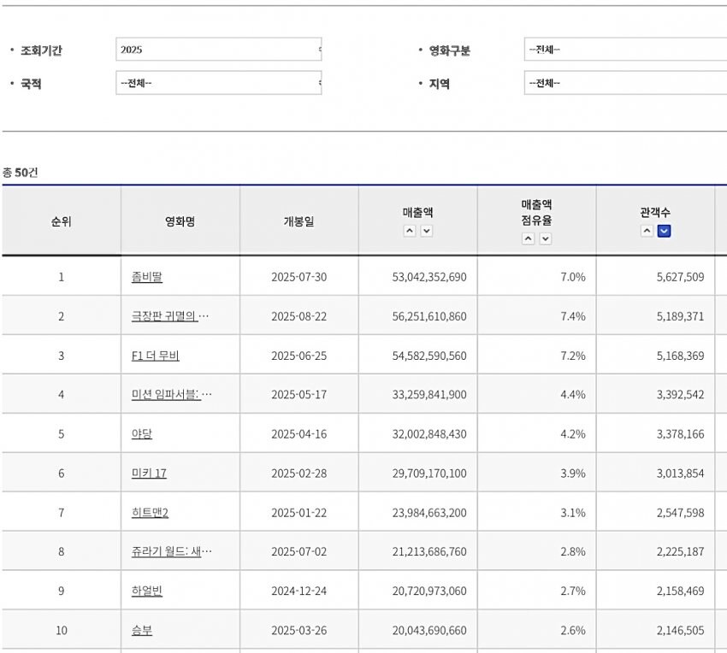The image size is (727, 653).
Task: Click the 야당 movie title
Action: [141, 434]
